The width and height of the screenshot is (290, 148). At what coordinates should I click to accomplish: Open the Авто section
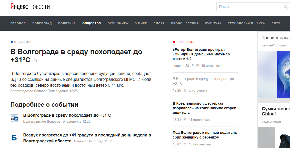tap(276, 23)
